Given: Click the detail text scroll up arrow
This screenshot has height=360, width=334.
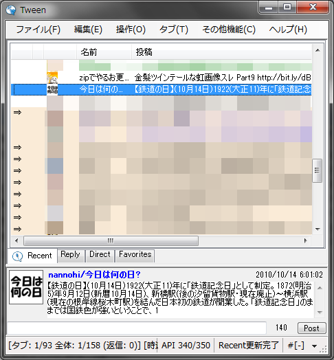Looking at the screenshot, I should (320, 288).
